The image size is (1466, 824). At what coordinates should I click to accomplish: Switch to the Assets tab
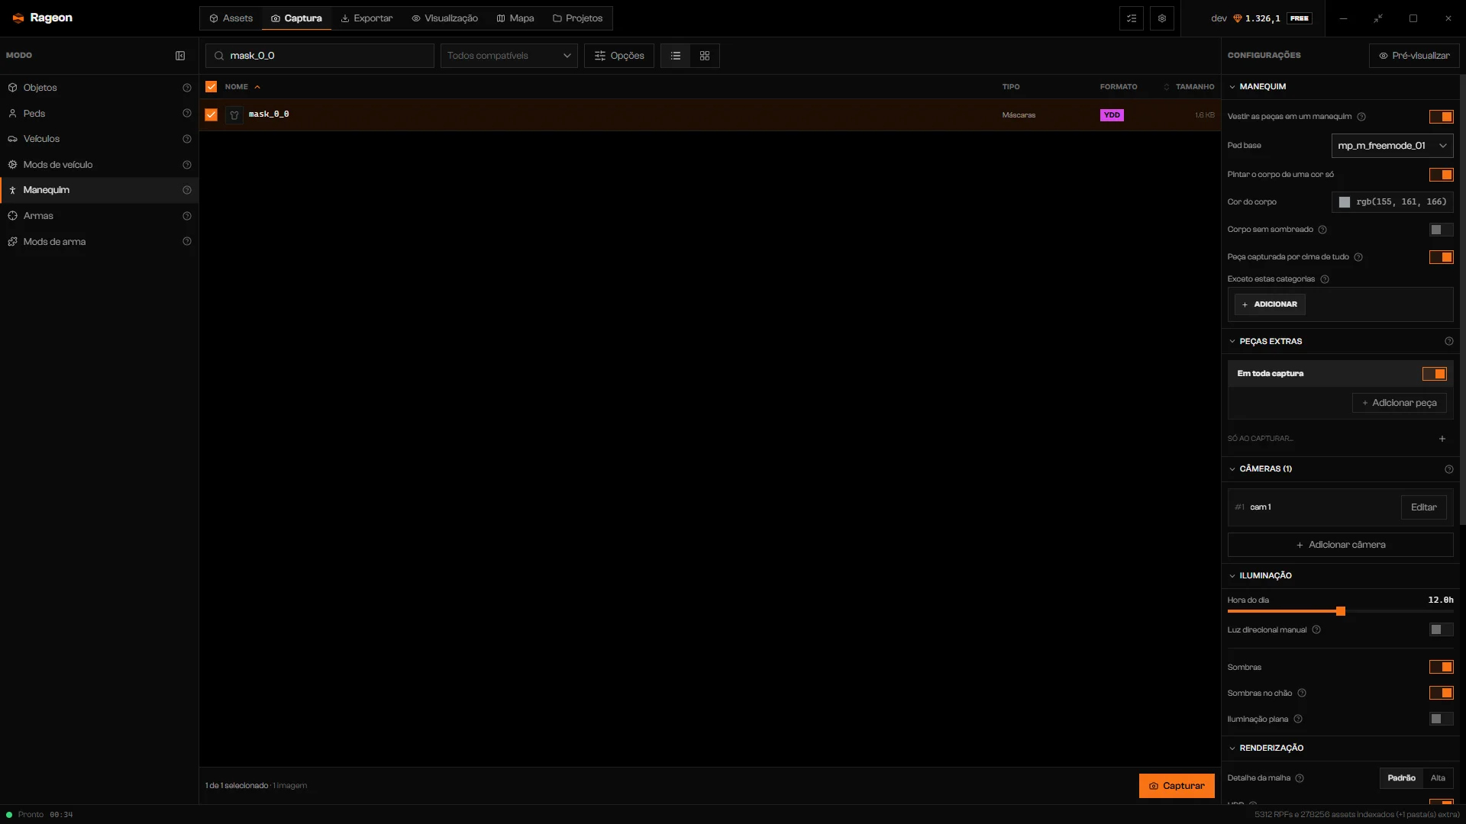[x=231, y=18]
